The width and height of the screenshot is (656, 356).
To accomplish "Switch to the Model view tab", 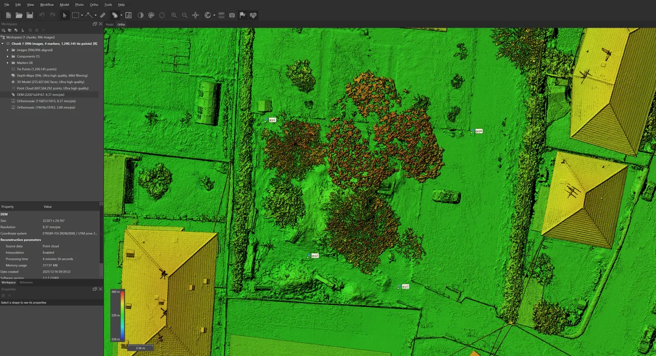I will [x=109, y=25].
